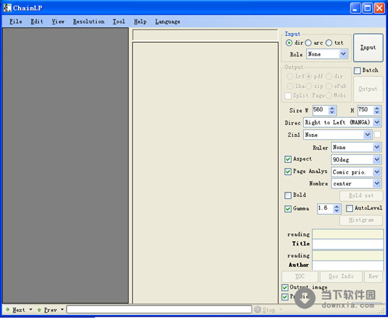Click the Title text input field
This screenshot has height=318, width=388.
tap(347, 244)
